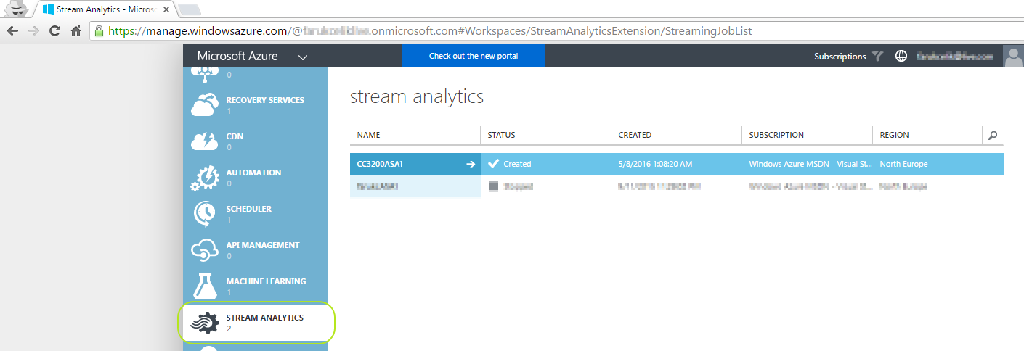Click the subscriptions filter funnel icon
Viewport: 1024px width, 351px height.
point(877,56)
